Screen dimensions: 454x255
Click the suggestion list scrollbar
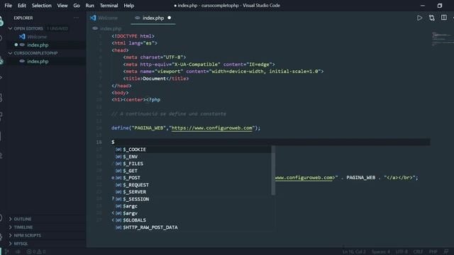[273, 171]
